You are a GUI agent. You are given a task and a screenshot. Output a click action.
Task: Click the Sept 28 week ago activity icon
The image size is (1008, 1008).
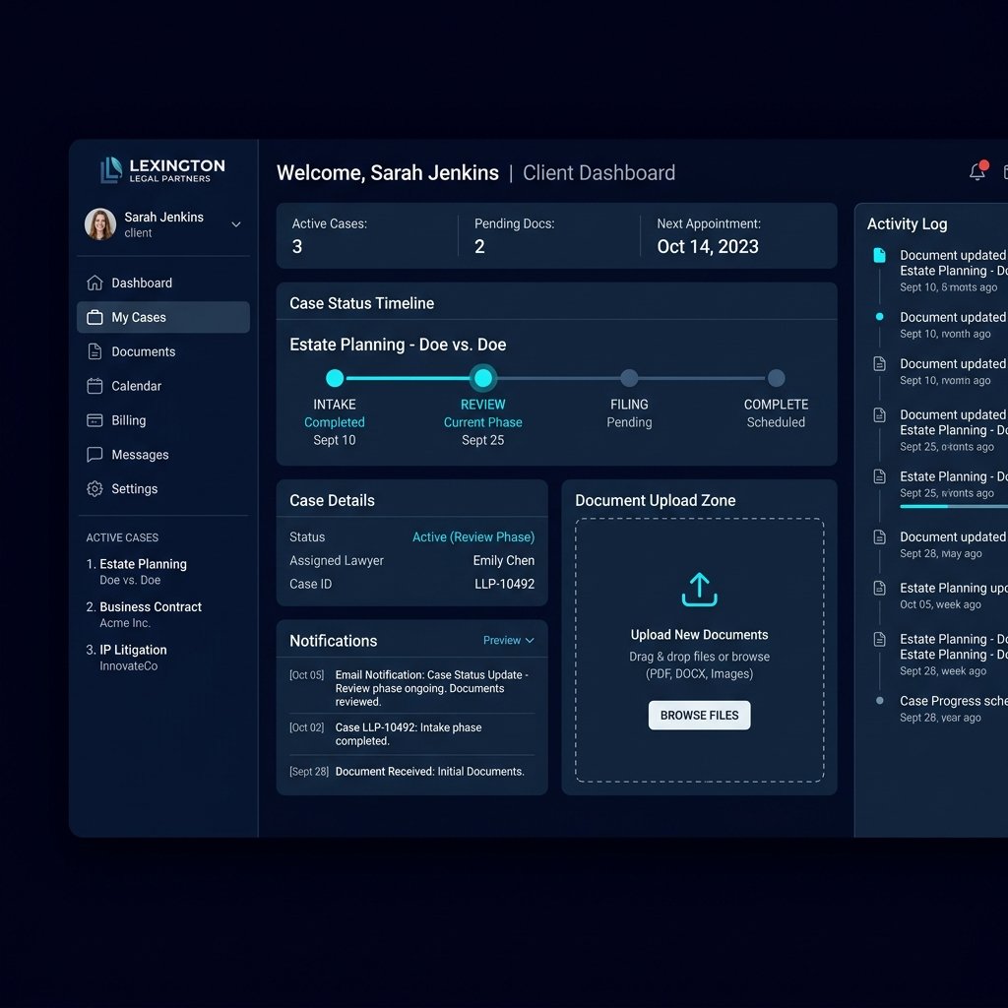click(879, 639)
